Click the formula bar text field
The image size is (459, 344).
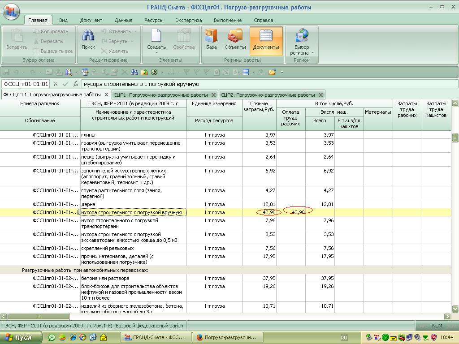point(269,84)
